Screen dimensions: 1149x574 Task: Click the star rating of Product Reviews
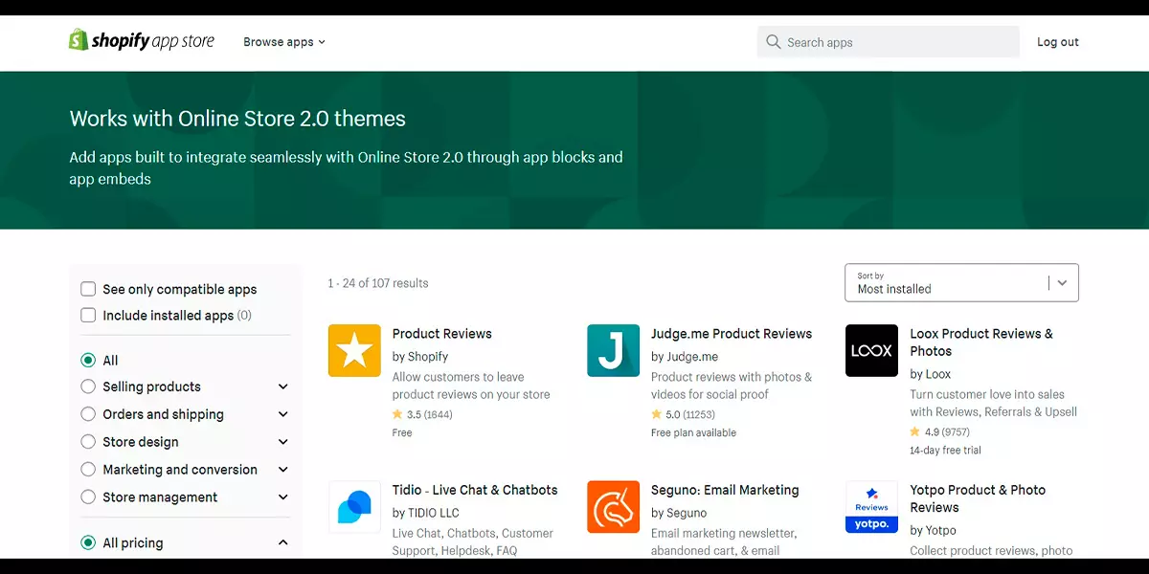422,414
